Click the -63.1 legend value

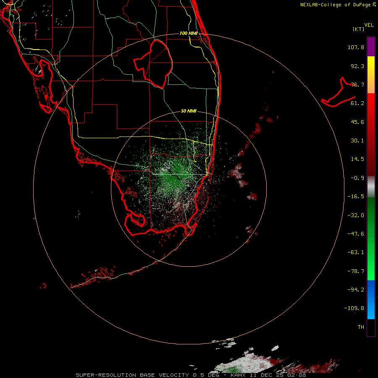356,252
